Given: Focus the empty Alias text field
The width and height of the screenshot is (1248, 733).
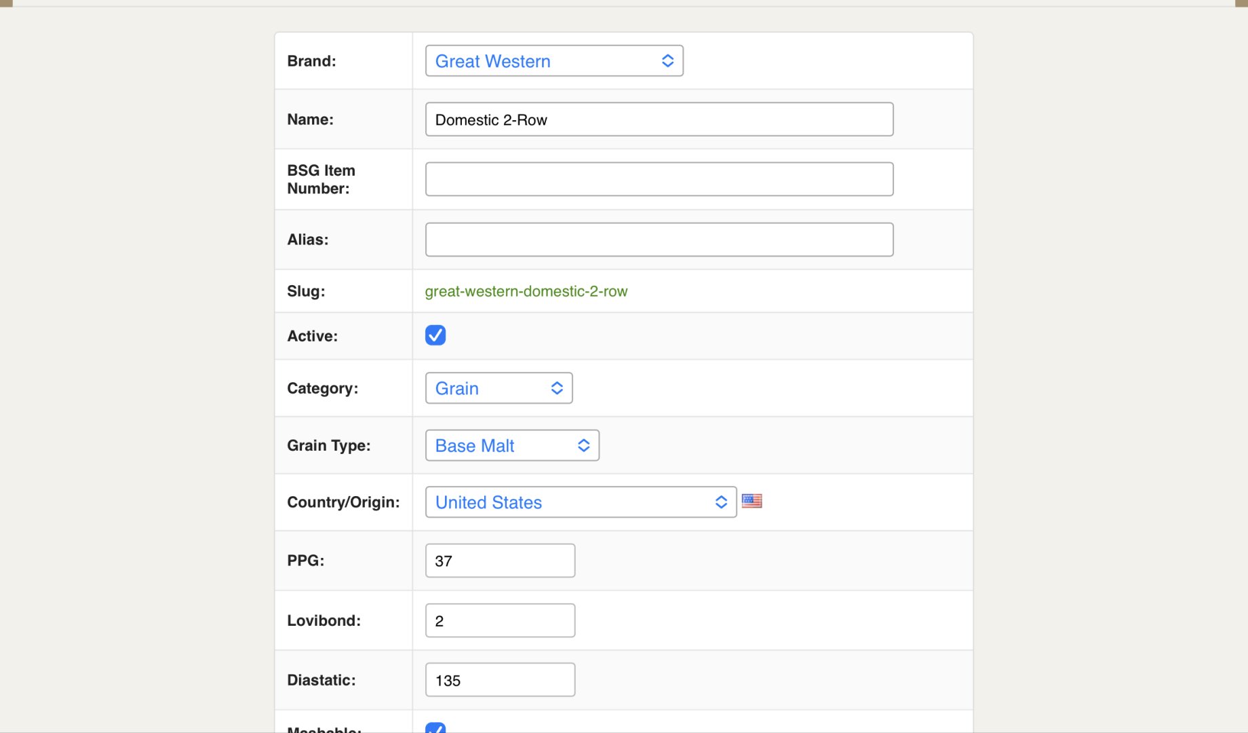Looking at the screenshot, I should pos(659,240).
